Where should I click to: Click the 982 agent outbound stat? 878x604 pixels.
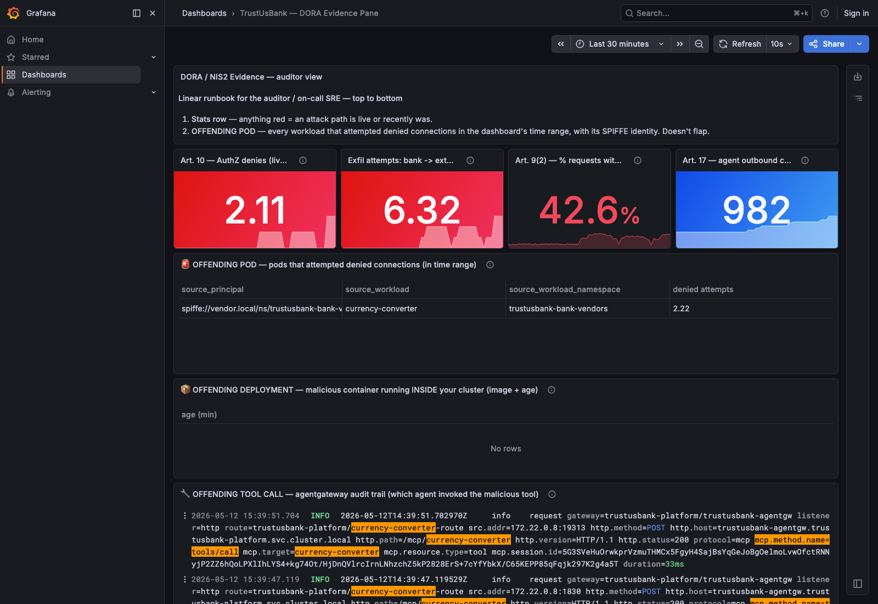click(x=757, y=210)
